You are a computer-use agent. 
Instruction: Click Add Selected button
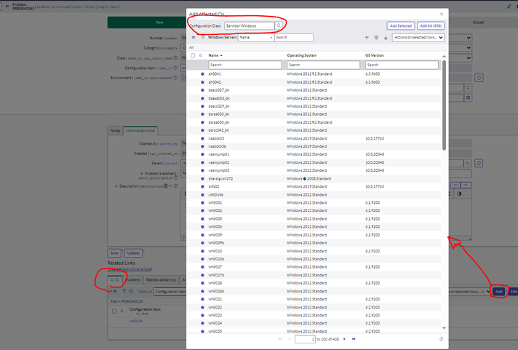point(401,25)
